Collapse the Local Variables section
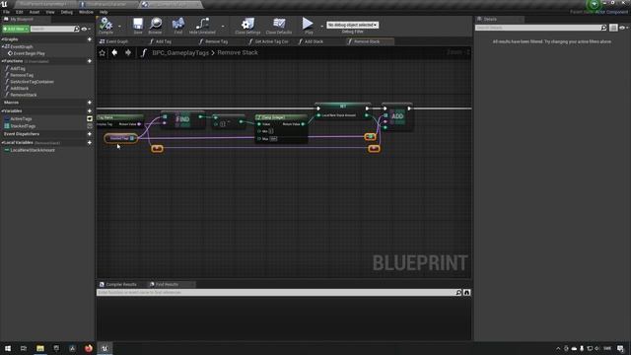 pos(2,142)
